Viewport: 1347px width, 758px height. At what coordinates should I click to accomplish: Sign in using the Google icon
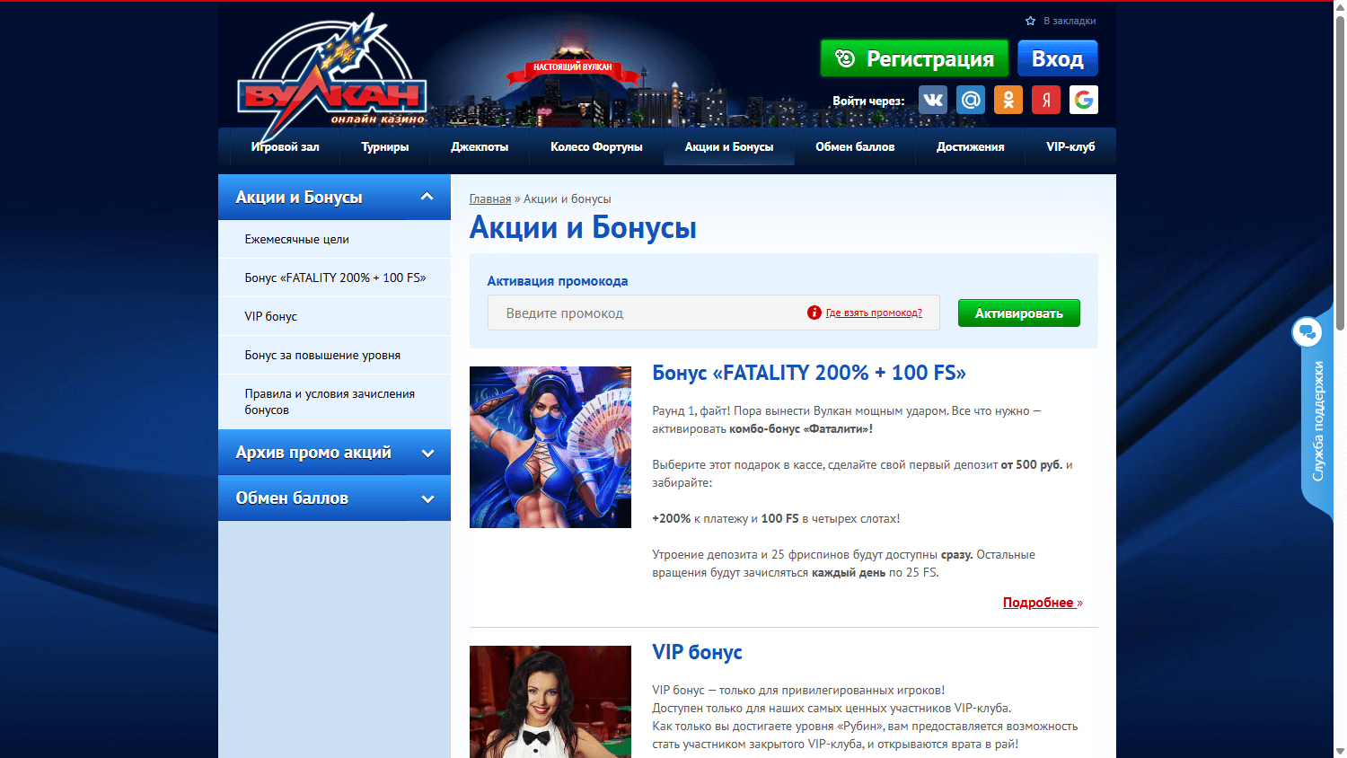(x=1083, y=100)
